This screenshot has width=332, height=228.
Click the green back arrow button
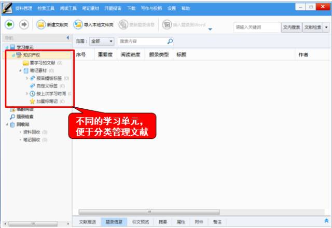tap(9, 24)
